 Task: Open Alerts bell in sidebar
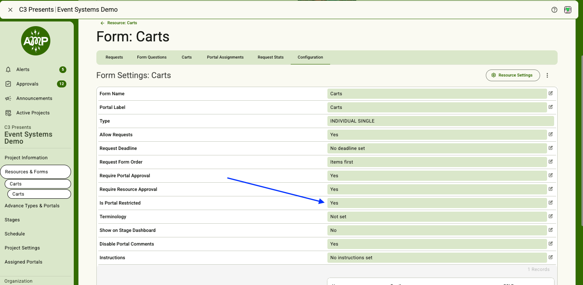click(x=8, y=69)
